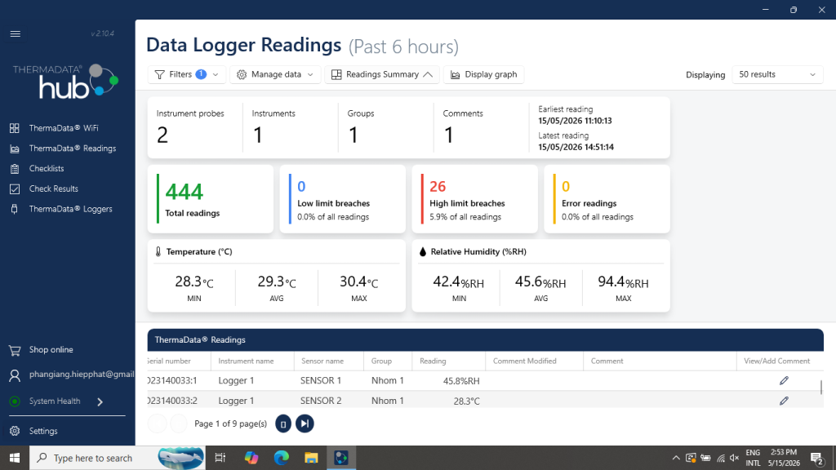
Task: Click the Filters funnel icon
Action: pyautogui.click(x=159, y=74)
